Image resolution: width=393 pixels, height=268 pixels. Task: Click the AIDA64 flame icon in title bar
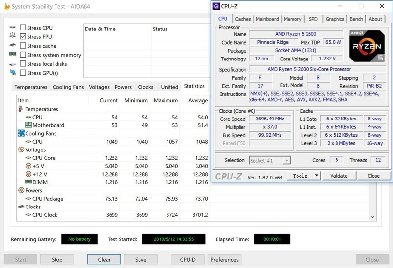8,7
